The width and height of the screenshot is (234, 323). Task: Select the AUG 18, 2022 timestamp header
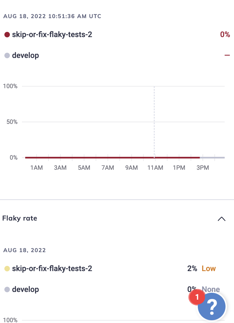52,16
